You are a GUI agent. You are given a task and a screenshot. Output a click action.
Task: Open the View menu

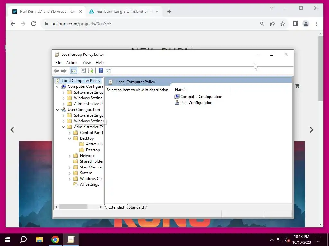click(x=86, y=63)
